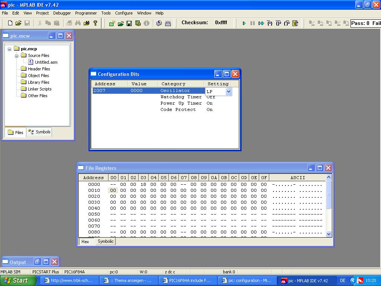Click the Open File toolbar icon
The width and height of the screenshot is (381, 286).
pos(19,23)
